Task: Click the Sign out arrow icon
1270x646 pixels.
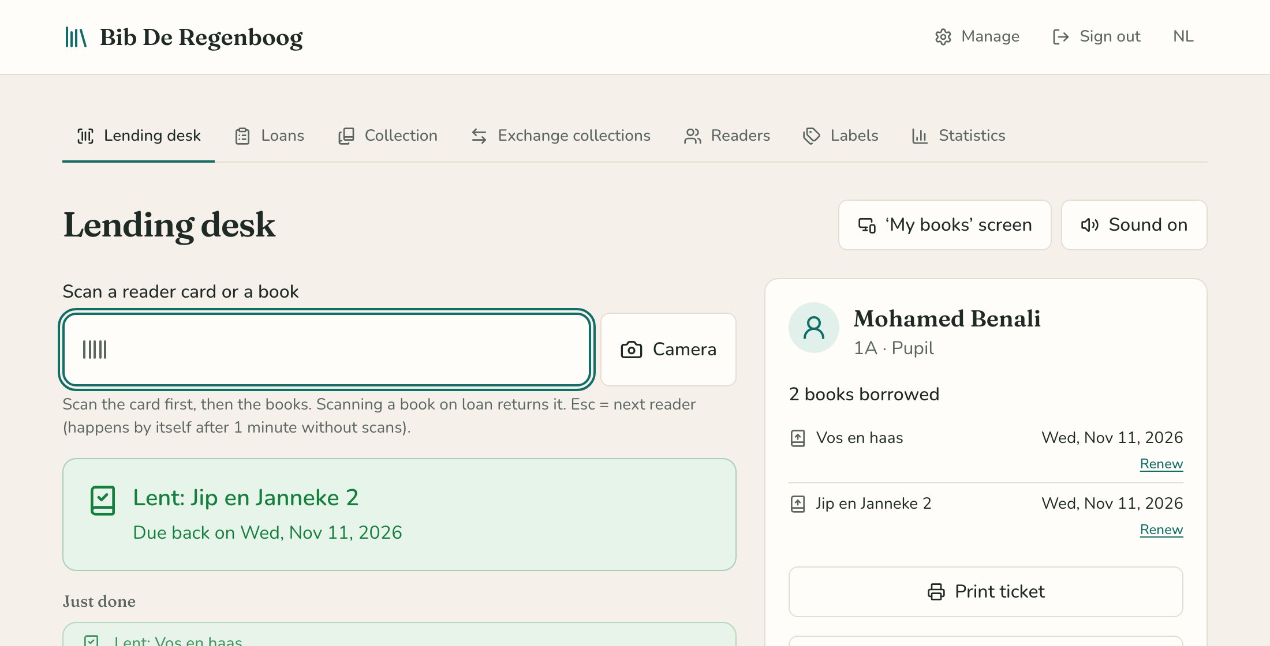Action: [1061, 37]
